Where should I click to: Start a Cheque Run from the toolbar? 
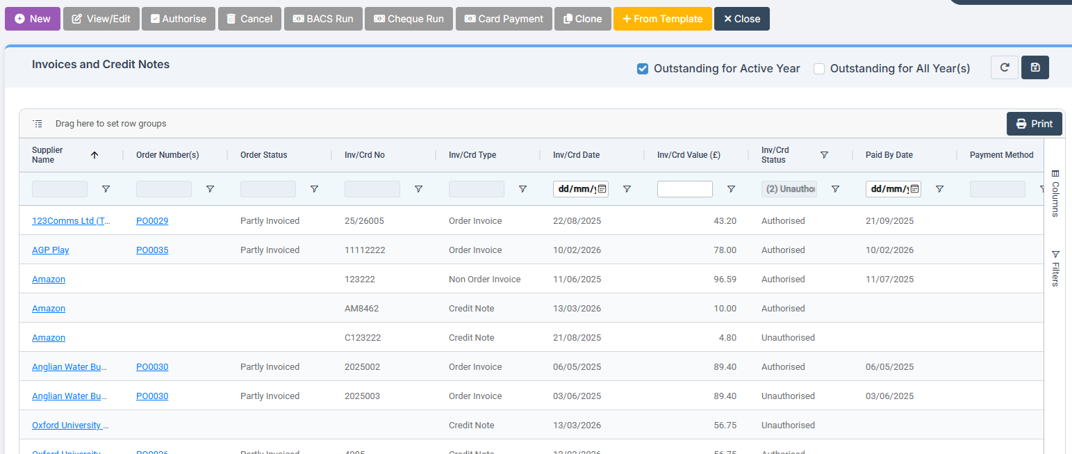coord(409,19)
